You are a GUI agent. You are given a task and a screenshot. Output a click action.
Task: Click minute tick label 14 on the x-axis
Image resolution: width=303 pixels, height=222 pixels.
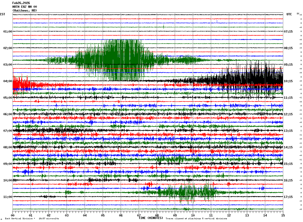[265, 215]
